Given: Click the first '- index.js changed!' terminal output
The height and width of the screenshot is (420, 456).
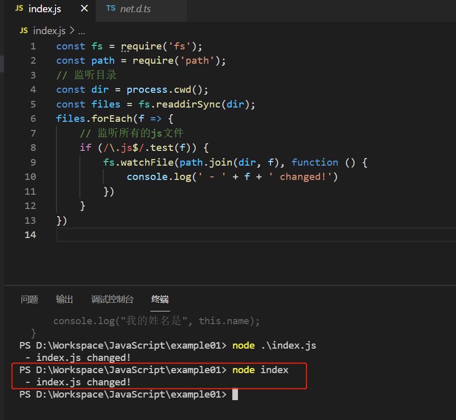Looking at the screenshot, I should point(78,358).
